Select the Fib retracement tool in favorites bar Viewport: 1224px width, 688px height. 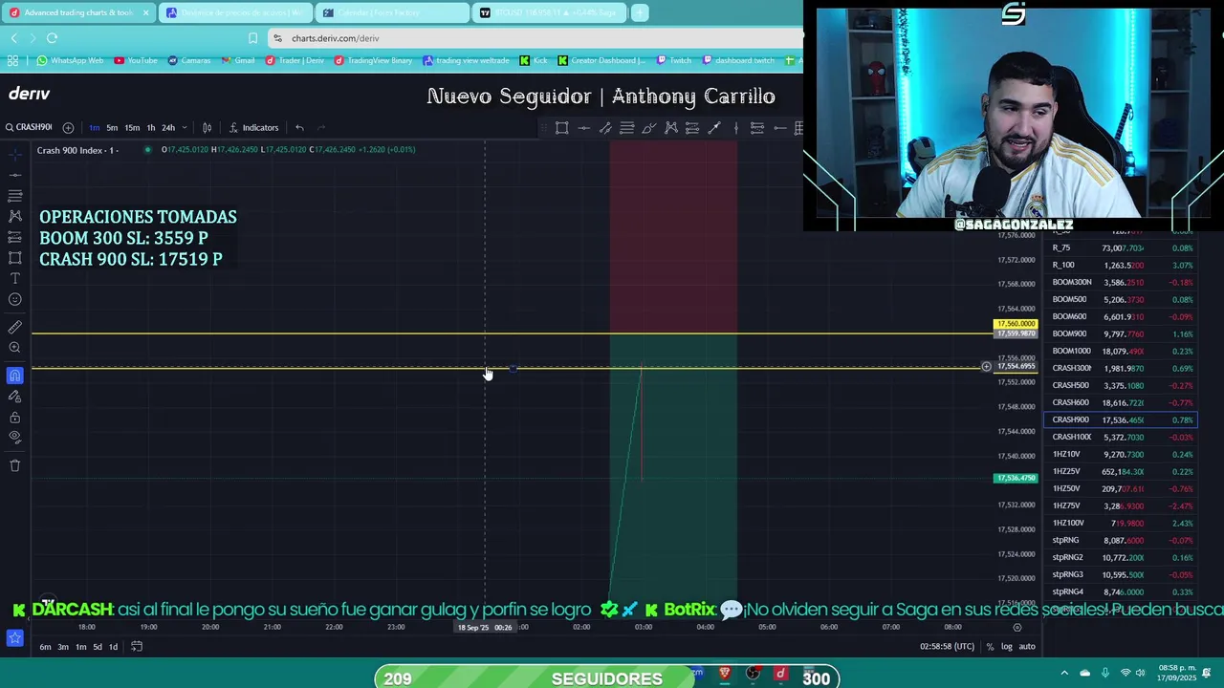(x=627, y=127)
